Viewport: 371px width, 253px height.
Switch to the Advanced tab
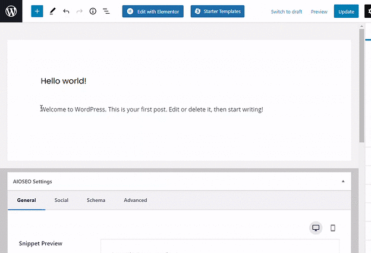click(x=136, y=200)
